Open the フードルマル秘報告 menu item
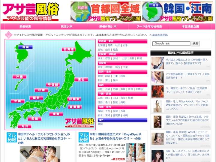The width and height of the screenshot is (216, 162). coord(149,26)
